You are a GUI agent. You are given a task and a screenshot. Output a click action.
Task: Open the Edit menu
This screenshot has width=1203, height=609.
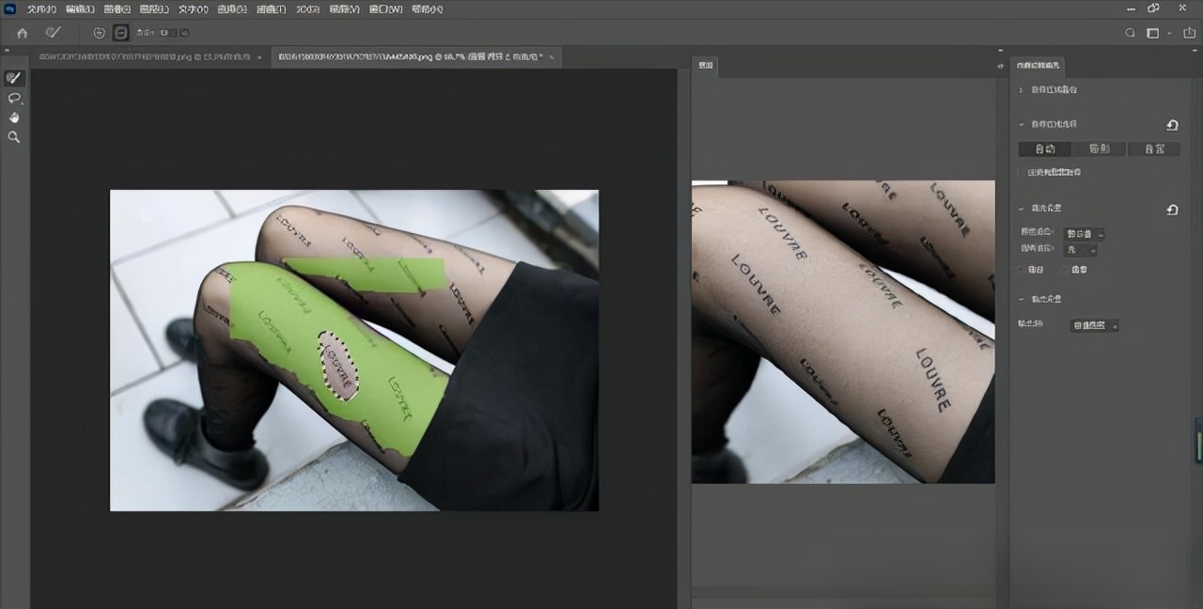click(x=80, y=9)
